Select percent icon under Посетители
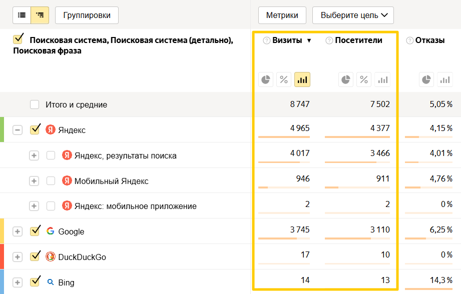The image size is (461, 294). 364,79
